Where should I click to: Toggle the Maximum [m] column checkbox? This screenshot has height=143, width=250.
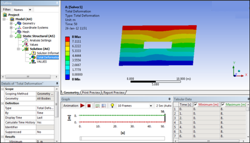[x=223, y=105]
